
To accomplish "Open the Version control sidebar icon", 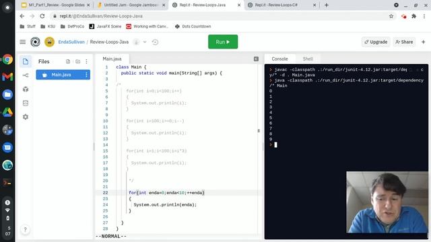I will coord(26,75).
